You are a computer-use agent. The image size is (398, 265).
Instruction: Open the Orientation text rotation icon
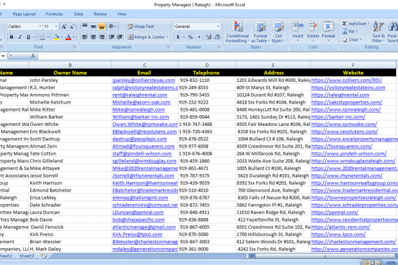[x=112, y=26]
